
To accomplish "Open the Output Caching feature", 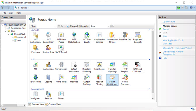I will click(87, 80).
